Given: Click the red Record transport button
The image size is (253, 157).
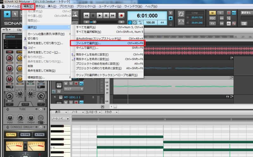Looking at the screenshot, I should pos(121,15).
